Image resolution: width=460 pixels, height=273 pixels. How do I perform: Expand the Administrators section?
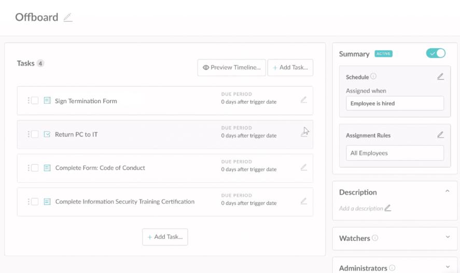click(x=447, y=267)
